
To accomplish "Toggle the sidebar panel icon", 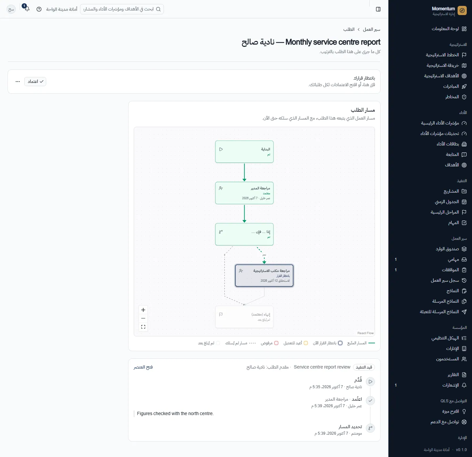I will (378, 9).
